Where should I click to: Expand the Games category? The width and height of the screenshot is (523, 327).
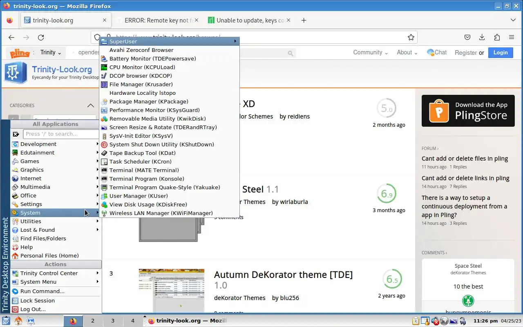point(56,161)
